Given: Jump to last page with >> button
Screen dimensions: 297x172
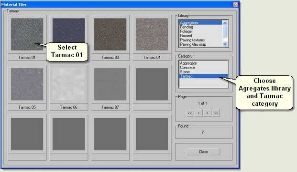Looking at the screenshot, I should pos(216,113).
